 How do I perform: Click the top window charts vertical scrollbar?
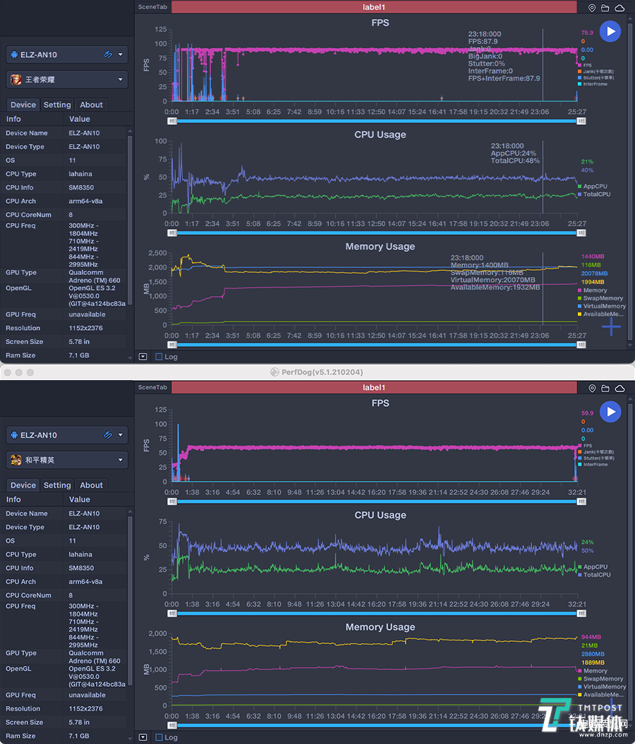(x=630, y=183)
